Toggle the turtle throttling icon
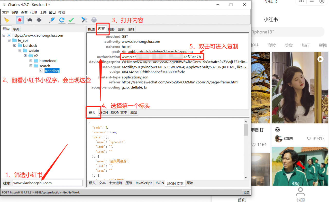Viewport: 329px width, 202px height. 29,20
